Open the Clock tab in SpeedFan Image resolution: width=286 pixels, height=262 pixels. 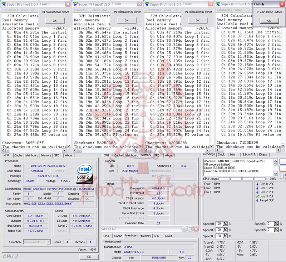[221, 155]
